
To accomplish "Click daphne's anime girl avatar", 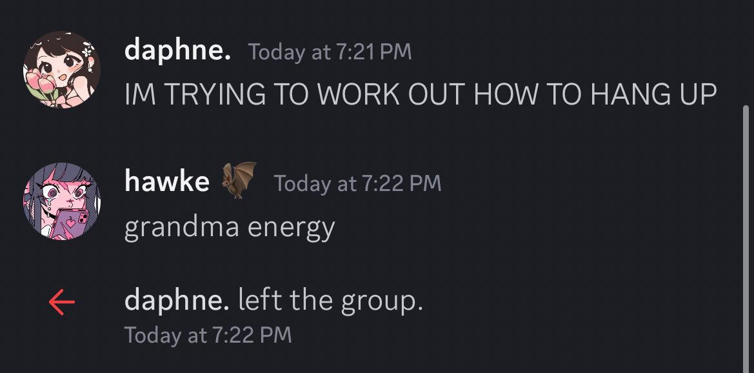I will pos(62,70).
